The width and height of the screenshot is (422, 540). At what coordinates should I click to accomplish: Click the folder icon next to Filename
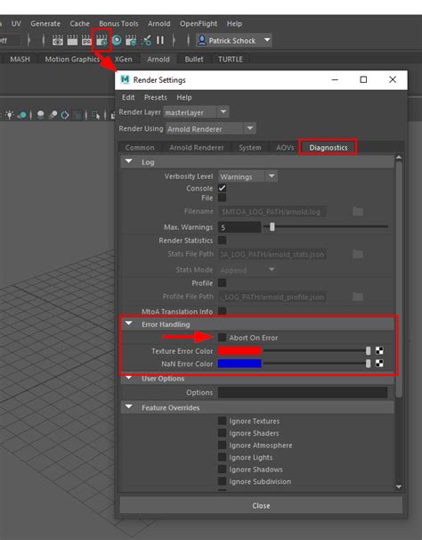[358, 211]
